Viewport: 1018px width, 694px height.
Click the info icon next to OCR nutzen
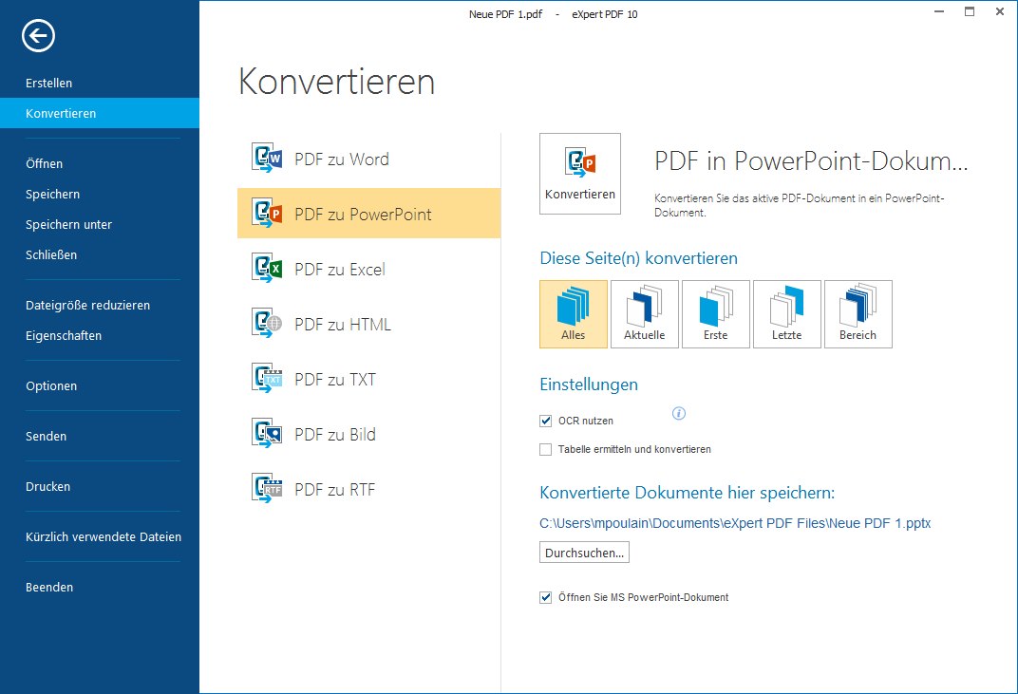(x=679, y=413)
